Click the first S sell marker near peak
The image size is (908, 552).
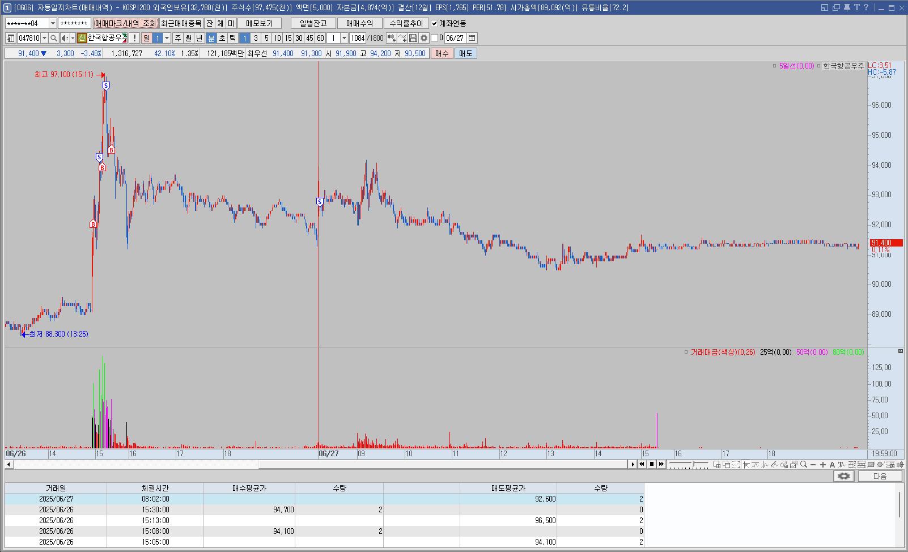tap(106, 86)
